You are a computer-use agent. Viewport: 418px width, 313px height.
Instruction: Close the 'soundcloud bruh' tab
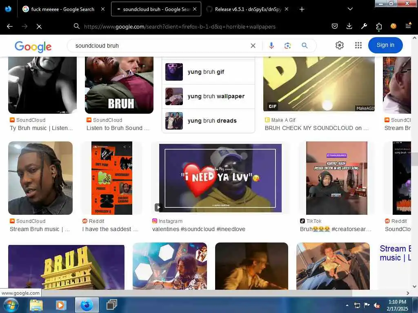pyautogui.click(x=195, y=9)
